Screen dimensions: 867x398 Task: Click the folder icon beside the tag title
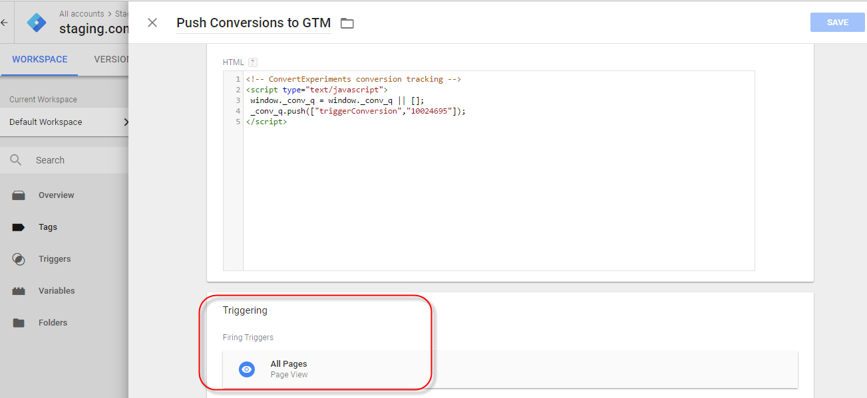tap(347, 22)
